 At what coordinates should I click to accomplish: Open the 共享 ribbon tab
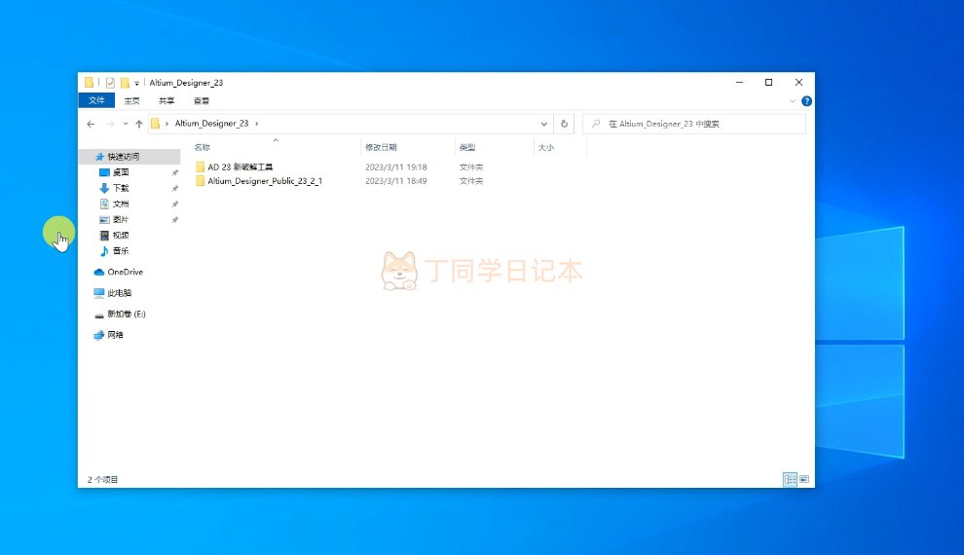pos(166,101)
